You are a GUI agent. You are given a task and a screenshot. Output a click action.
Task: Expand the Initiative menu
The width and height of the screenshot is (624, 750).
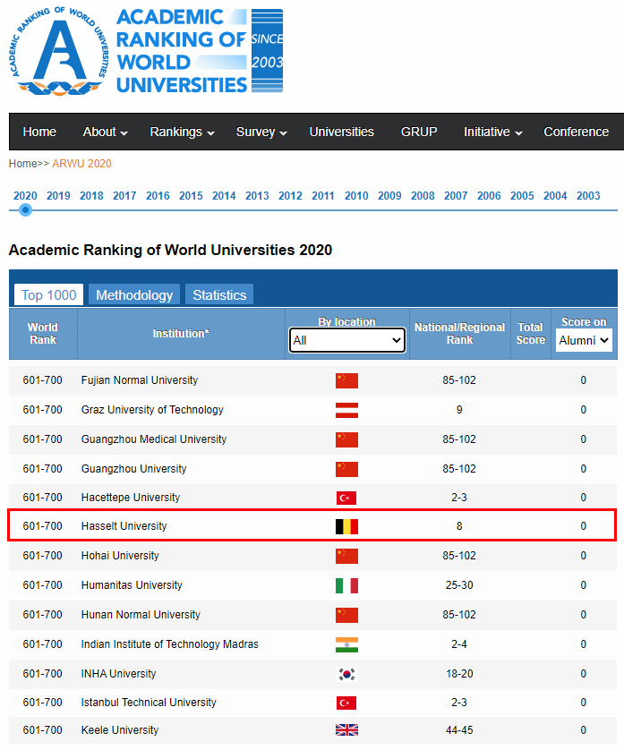pyautogui.click(x=493, y=132)
